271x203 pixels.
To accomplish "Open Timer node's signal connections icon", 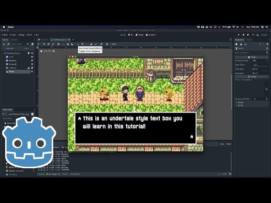I will pyautogui.click(x=32, y=71).
